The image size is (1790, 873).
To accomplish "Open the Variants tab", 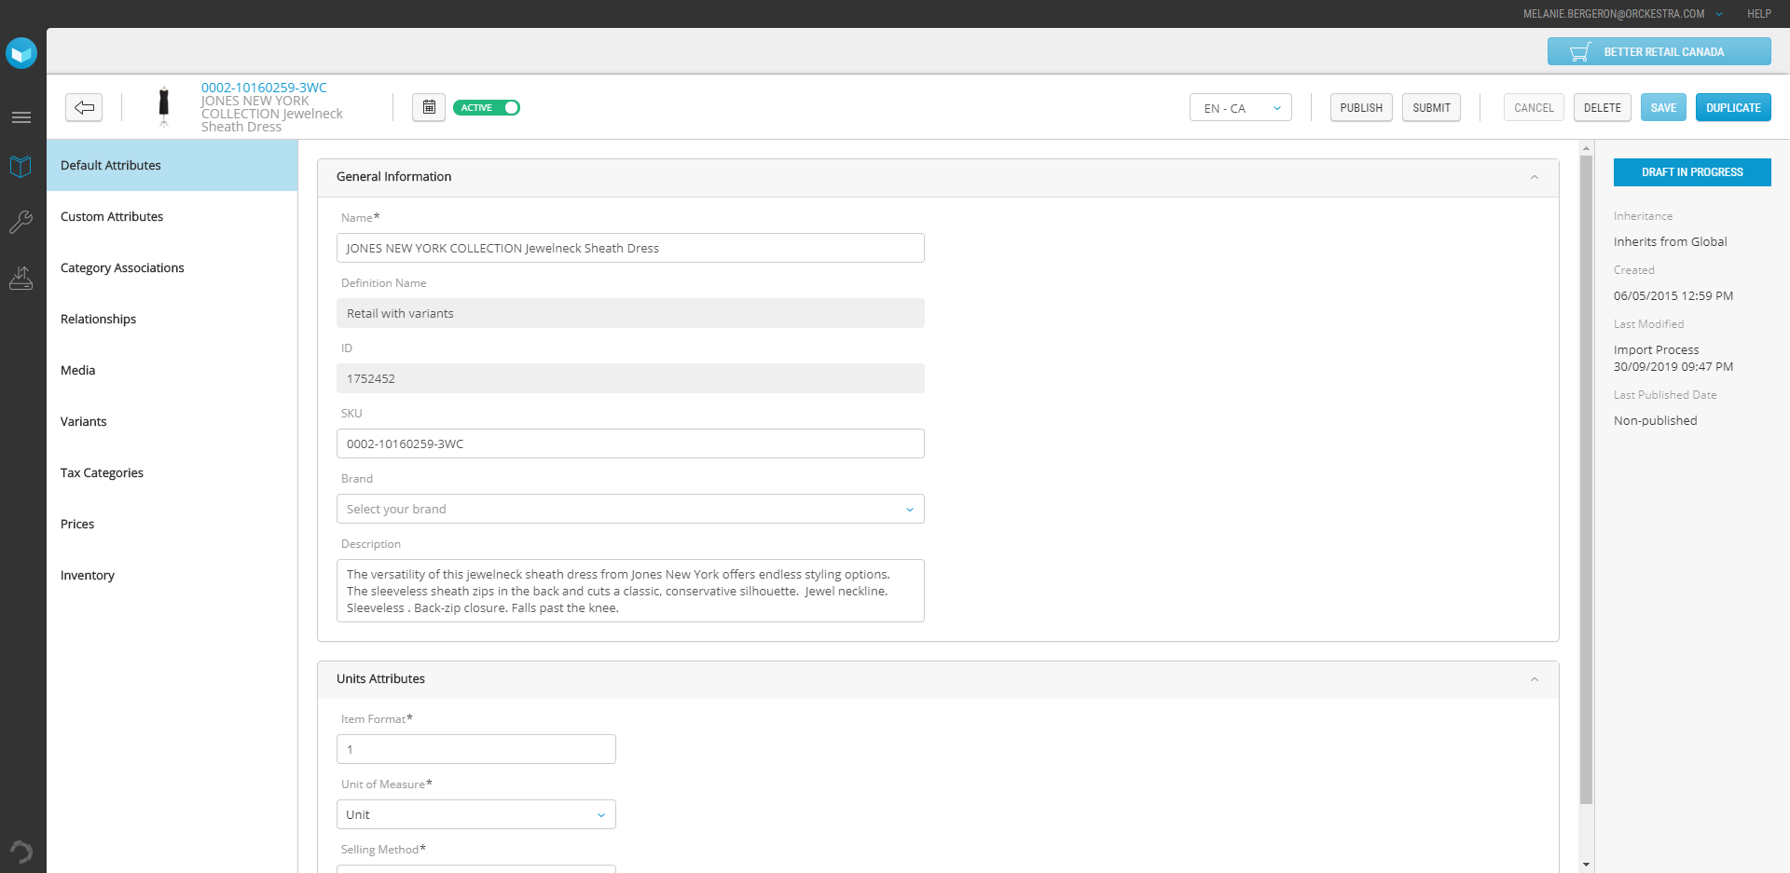I will (x=84, y=421).
